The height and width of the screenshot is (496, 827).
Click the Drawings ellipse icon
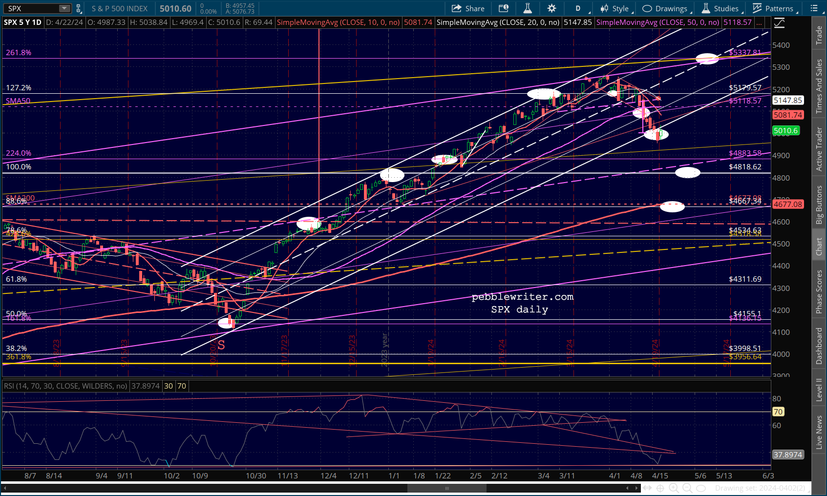(x=647, y=8)
